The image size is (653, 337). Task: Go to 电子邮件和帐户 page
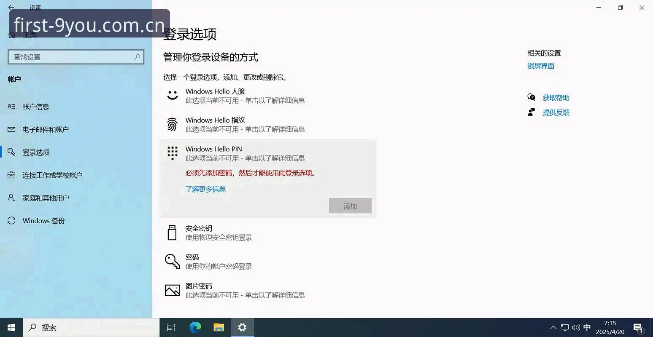click(x=76, y=129)
